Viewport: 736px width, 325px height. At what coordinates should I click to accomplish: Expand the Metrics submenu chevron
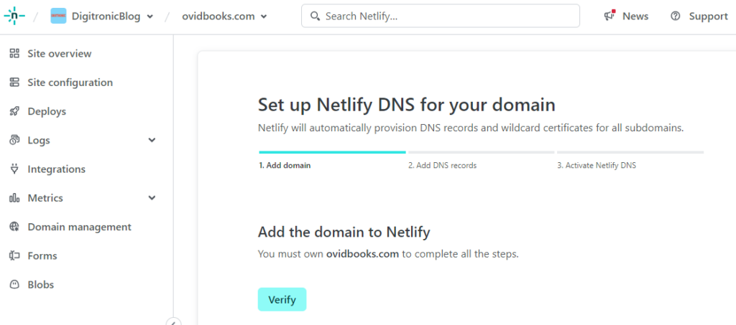[152, 197]
